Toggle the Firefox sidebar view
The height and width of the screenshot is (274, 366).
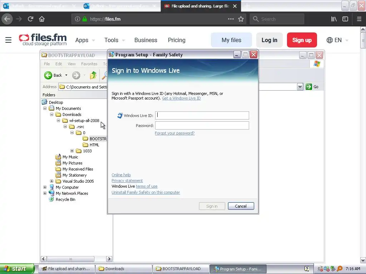(x=345, y=19)
